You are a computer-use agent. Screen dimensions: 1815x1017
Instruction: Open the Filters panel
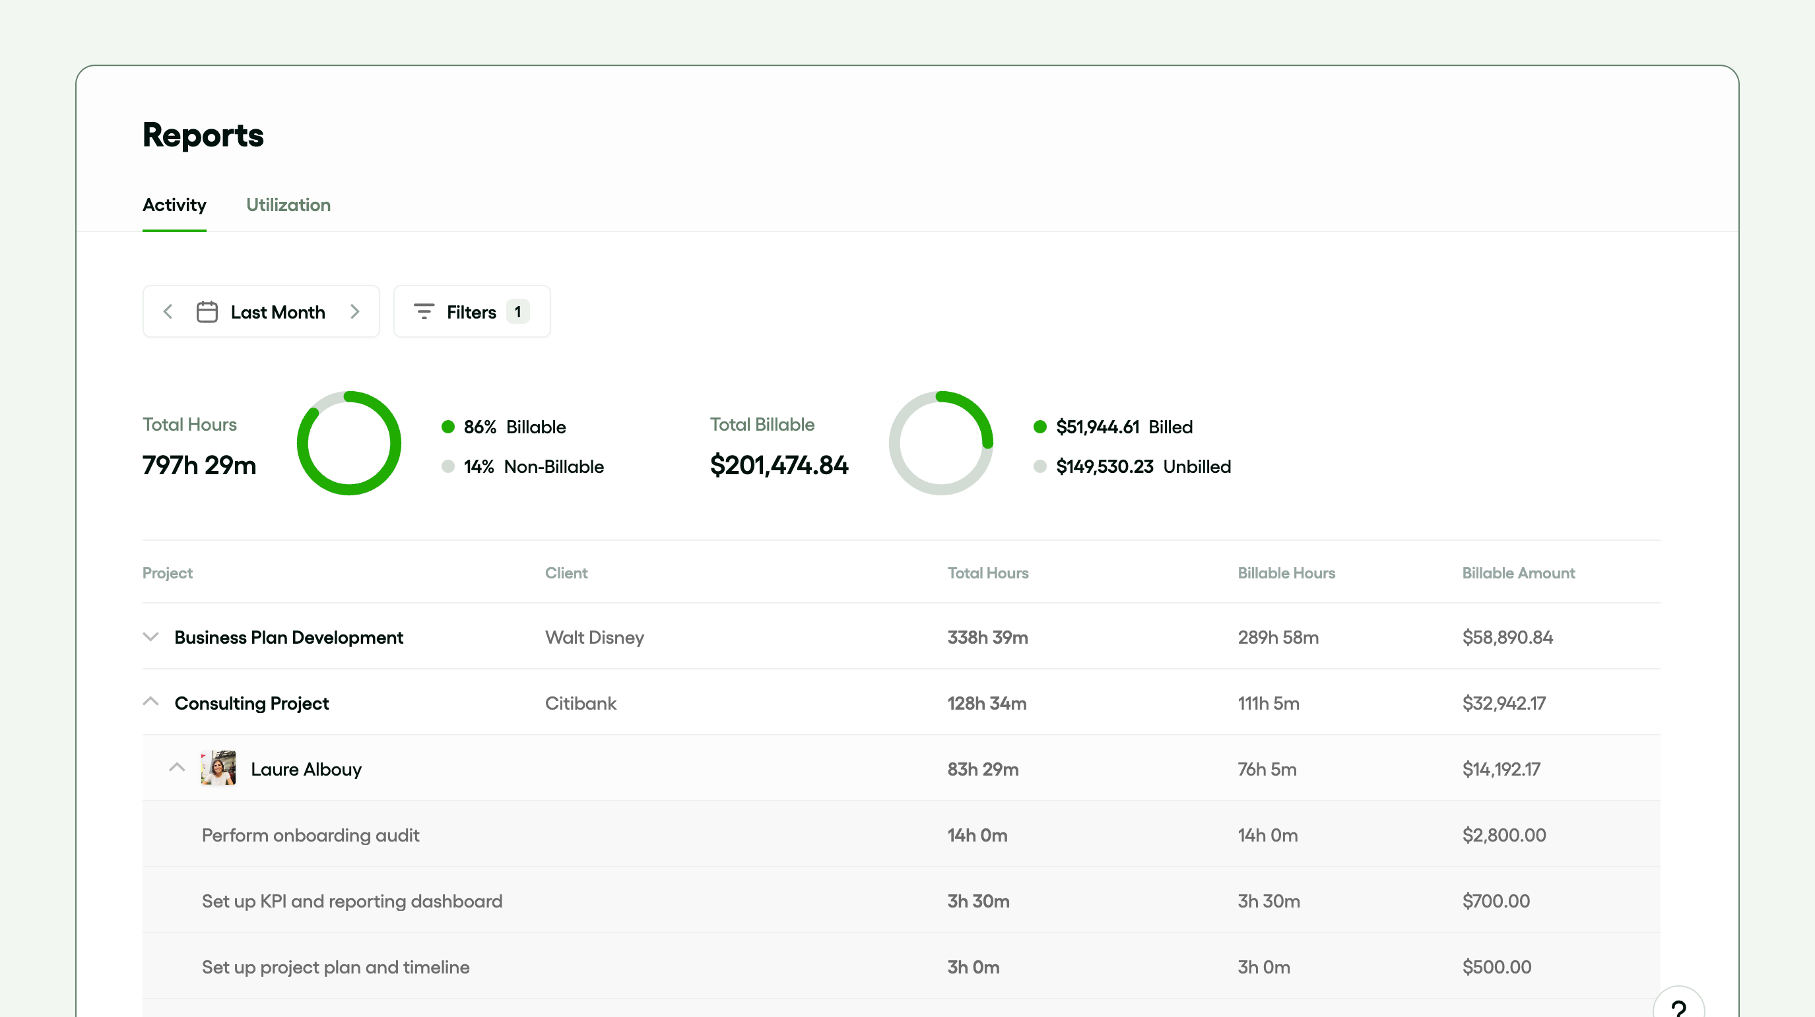[x=471, y=311]
